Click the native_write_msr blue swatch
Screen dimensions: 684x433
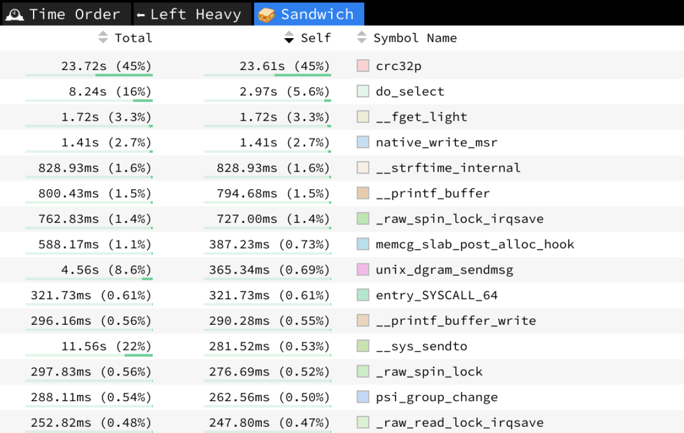363,142
